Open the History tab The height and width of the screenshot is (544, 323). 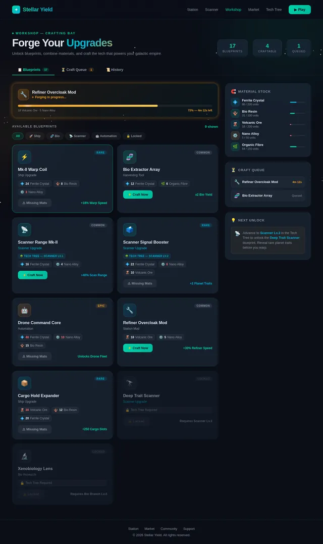115,70
